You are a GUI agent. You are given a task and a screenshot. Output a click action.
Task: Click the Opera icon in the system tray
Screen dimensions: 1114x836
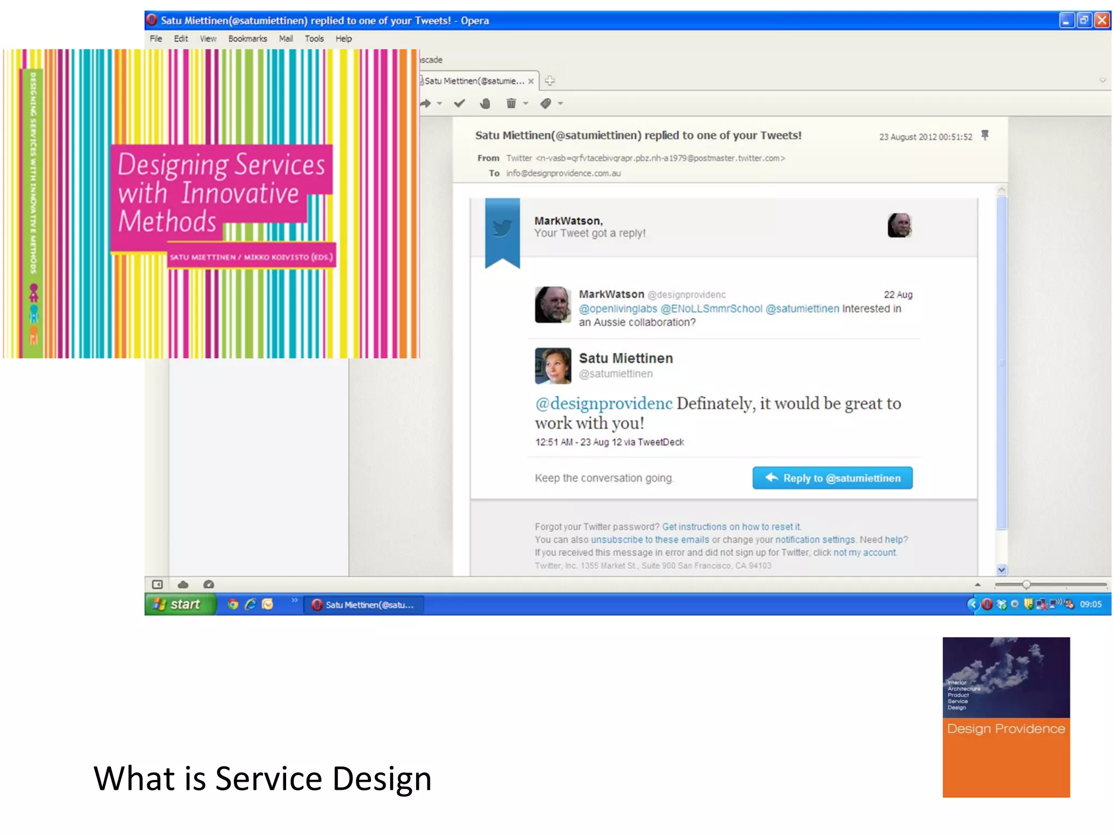click(x=987, y=604)
